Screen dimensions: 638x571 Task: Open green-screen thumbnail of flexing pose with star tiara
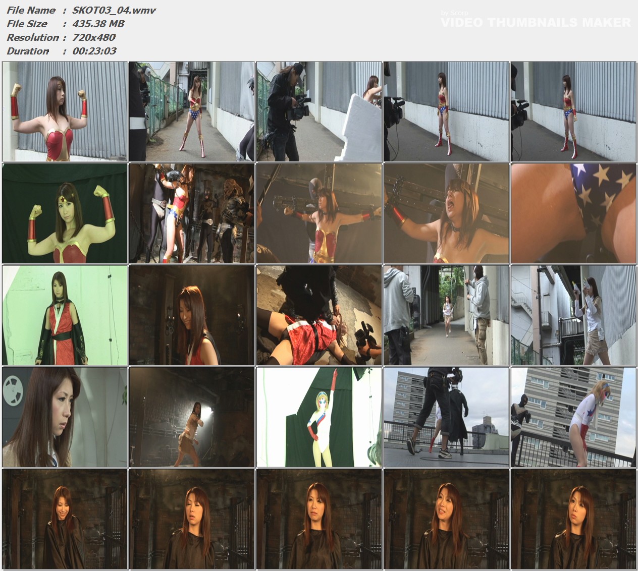(65, 213)
